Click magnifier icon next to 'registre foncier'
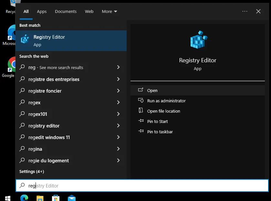The height and width of the screenshot is (201, 271). (22, 90)
